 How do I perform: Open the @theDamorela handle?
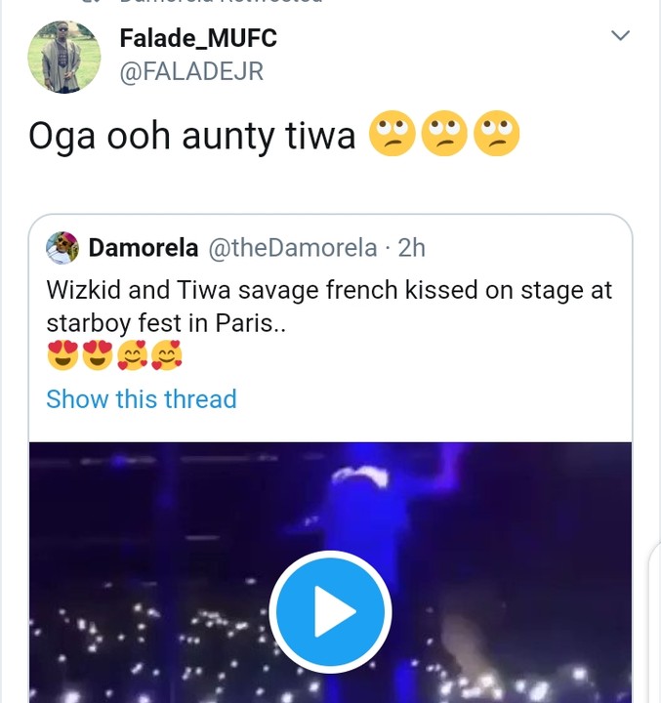293,248
